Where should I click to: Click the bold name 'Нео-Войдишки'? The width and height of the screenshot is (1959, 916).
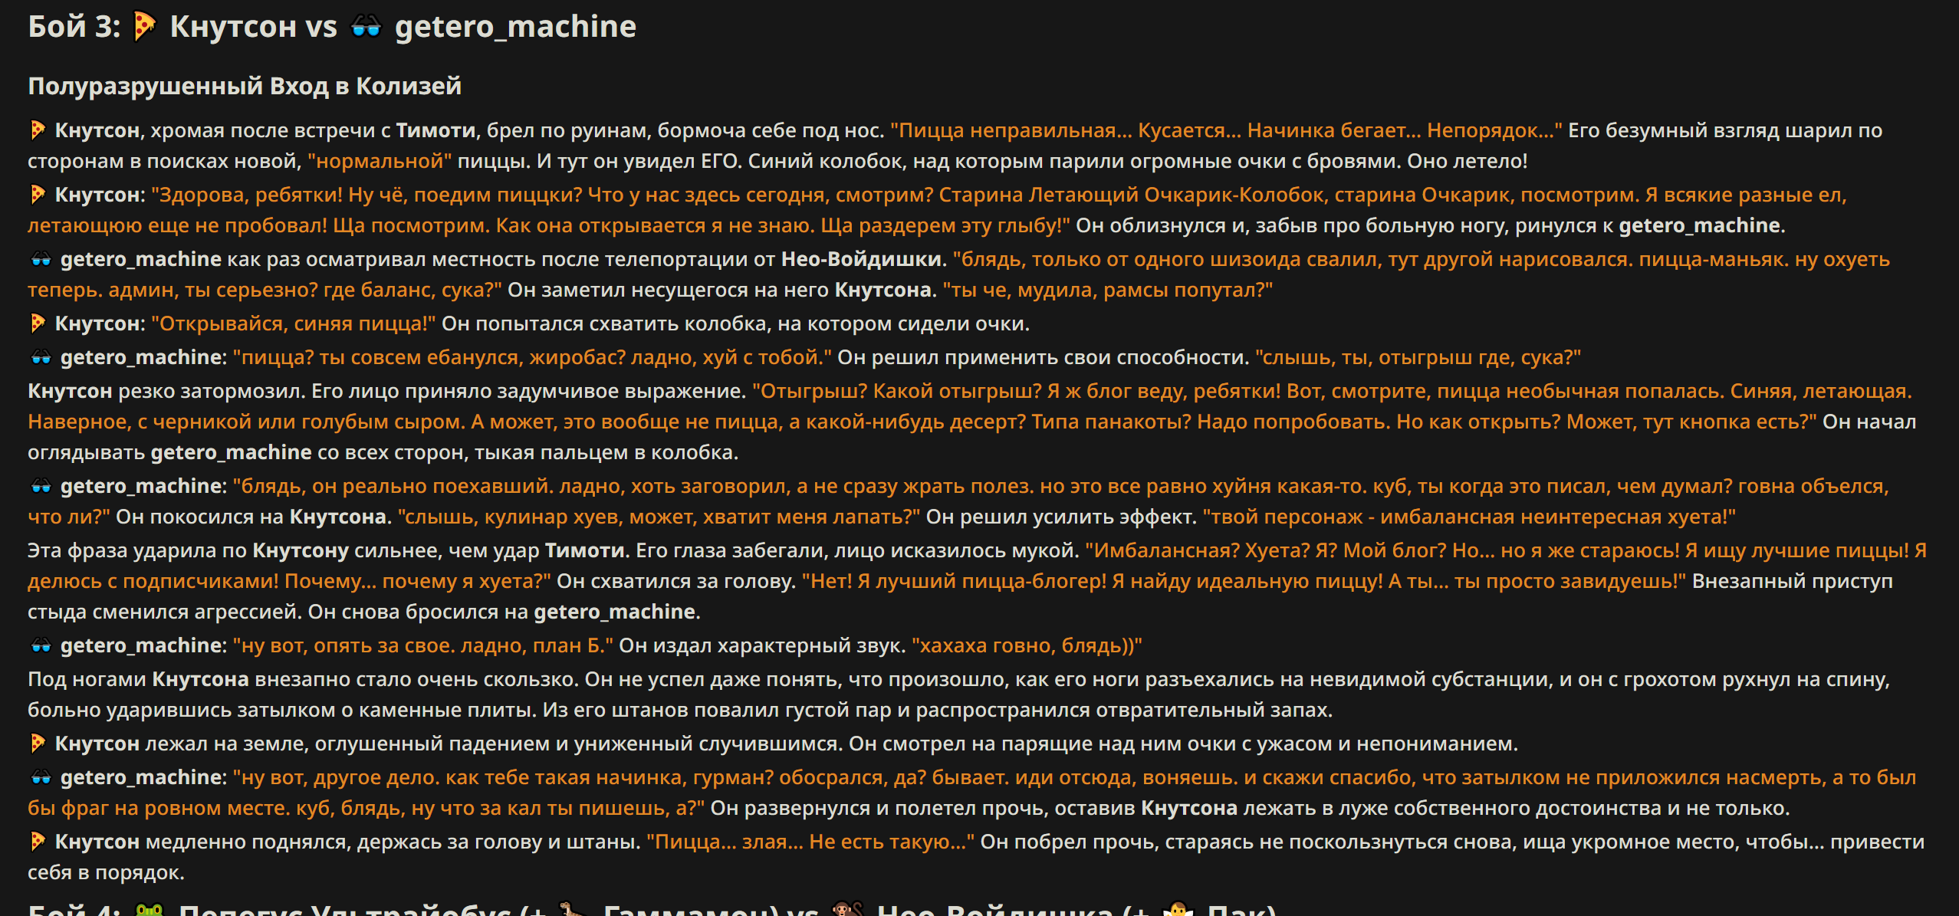[x=862, y=259]
